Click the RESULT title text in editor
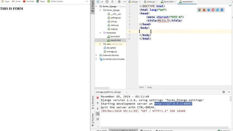 [163, 21]
